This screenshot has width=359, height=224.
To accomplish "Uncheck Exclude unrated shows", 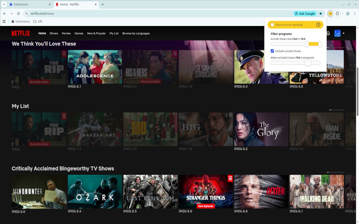I will [x=272, y=51].
